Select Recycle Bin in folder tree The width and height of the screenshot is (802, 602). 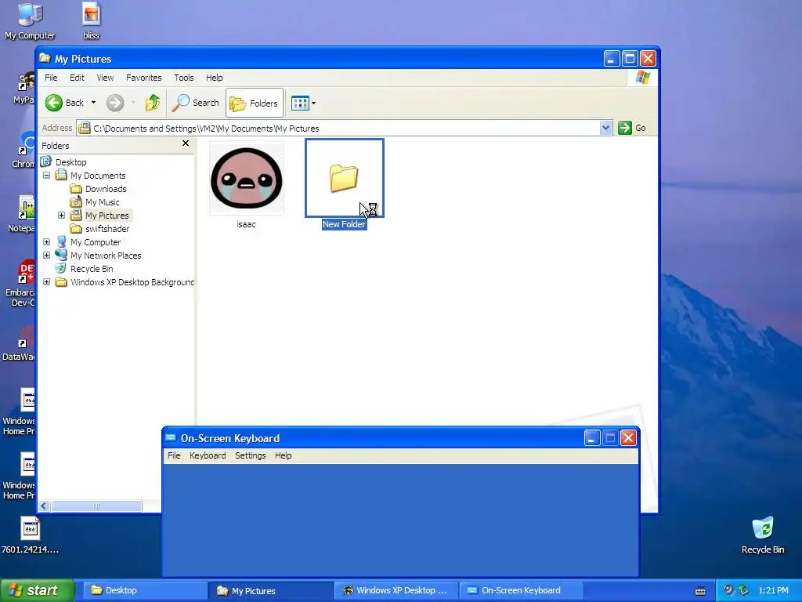pyautogui.click(x=92, y=269)
